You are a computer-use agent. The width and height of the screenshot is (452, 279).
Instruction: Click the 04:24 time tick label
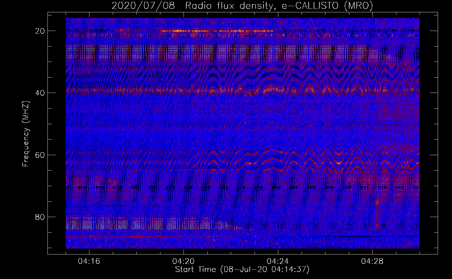(278, 261)
